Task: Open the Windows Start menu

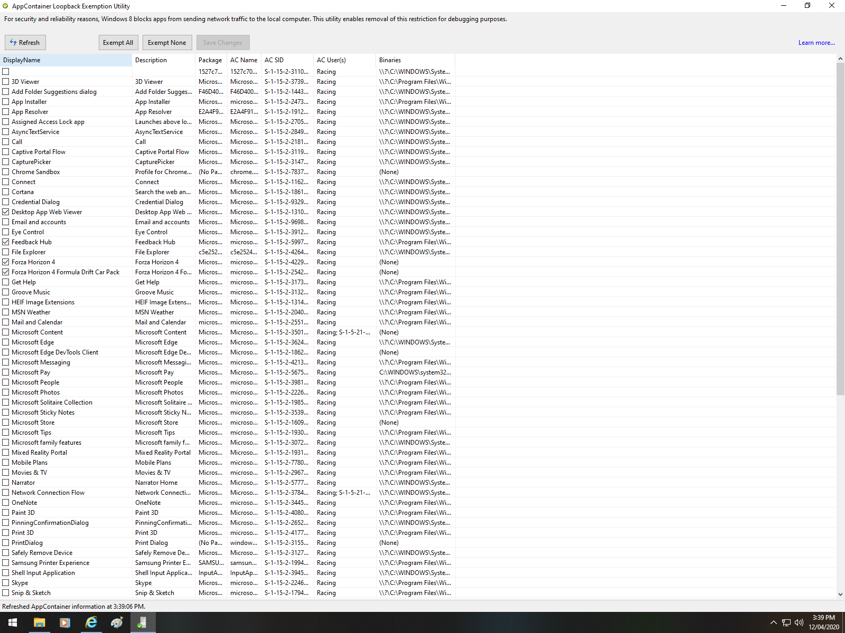Action: pos(13,622)
